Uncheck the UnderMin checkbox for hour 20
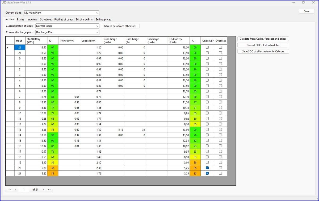The height and width of the screenshot is (201, 319). [207, 168]
